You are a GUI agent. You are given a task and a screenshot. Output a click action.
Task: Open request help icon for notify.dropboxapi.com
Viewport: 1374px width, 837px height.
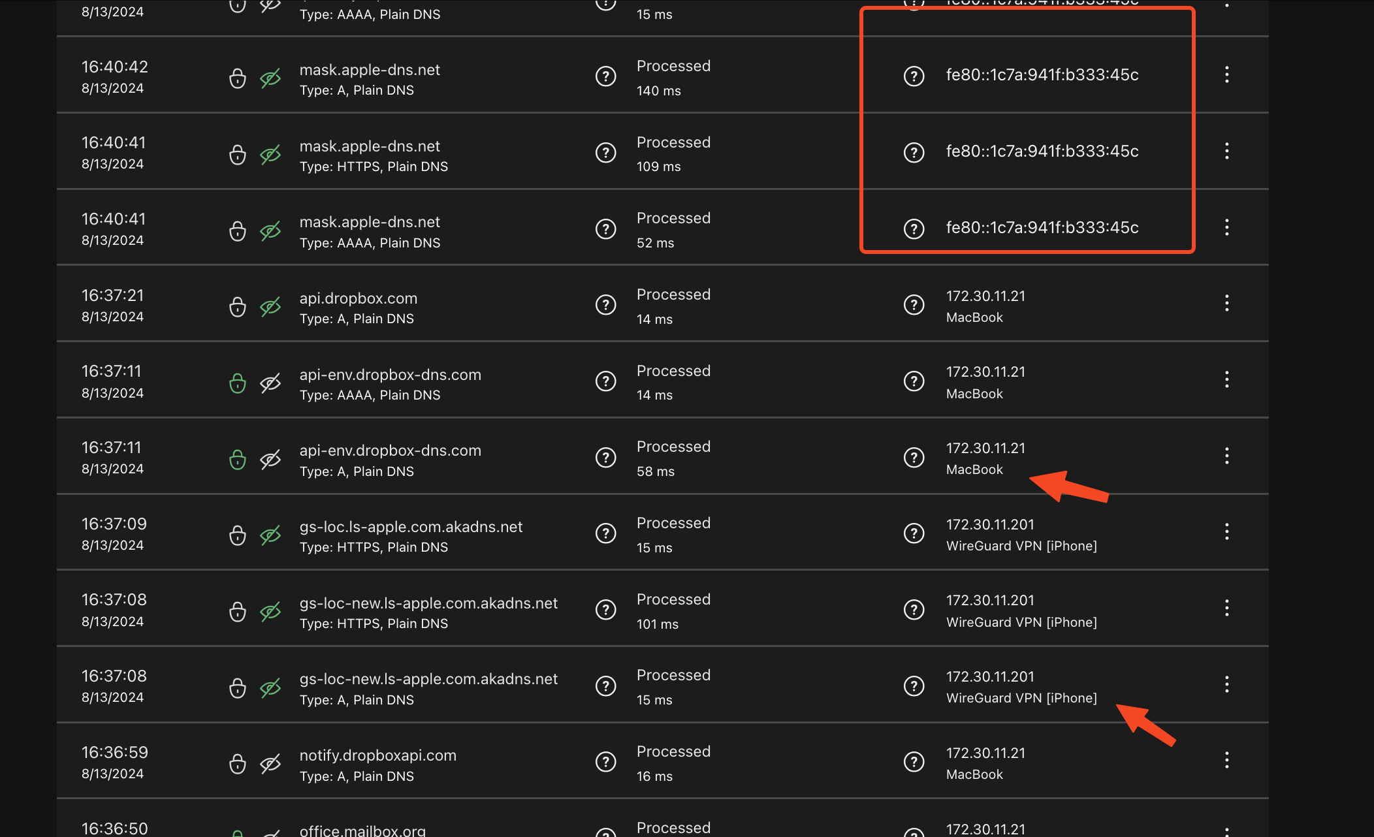pyautogui.click(x=605, y=762)
